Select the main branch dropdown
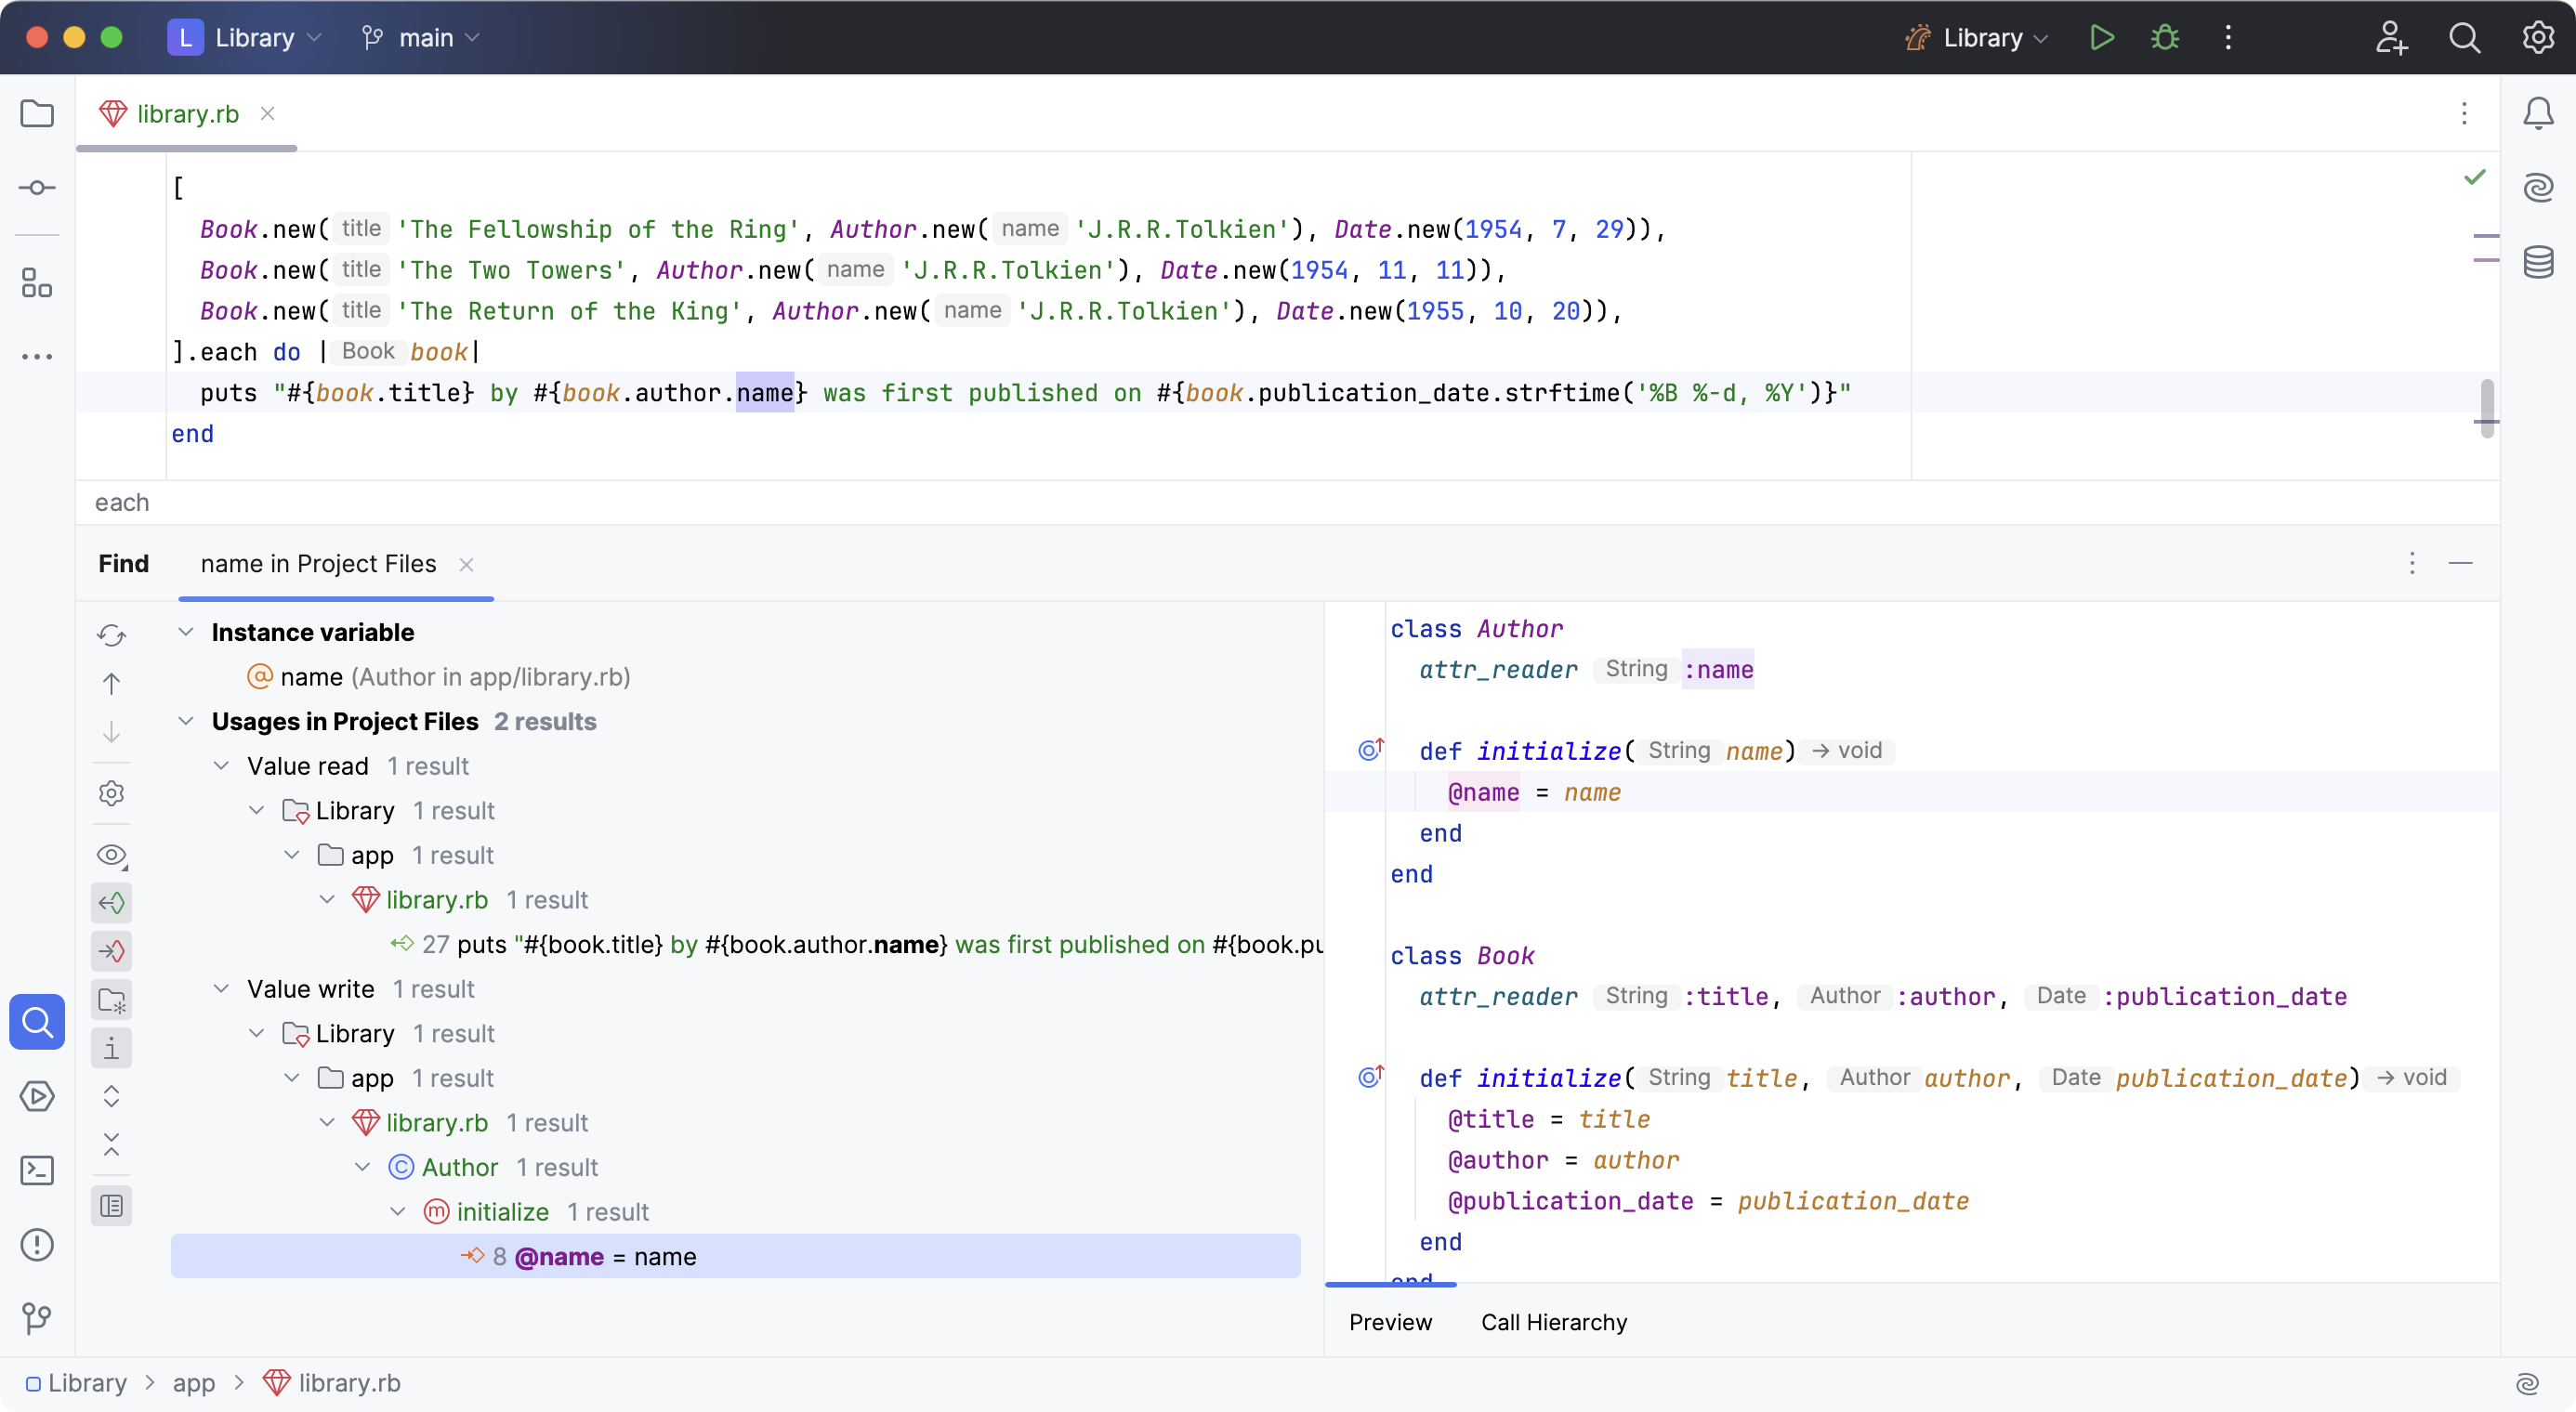Viewport: 2576px width, 1412px height. (x=425, y=36)
